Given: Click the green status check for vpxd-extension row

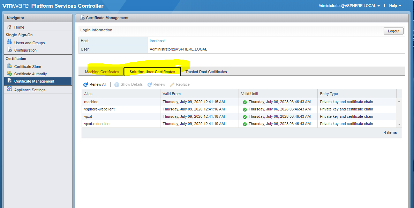Looking at the screenshot, I should 245,124.
